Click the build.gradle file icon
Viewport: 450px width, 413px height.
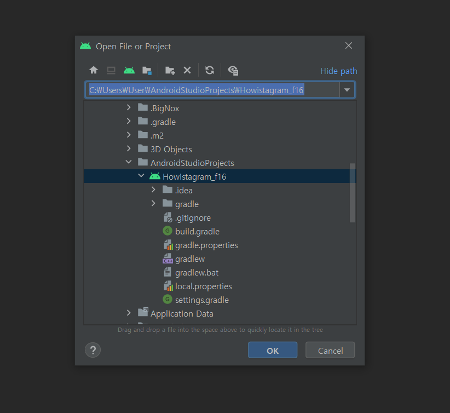(x=168, y=231)
